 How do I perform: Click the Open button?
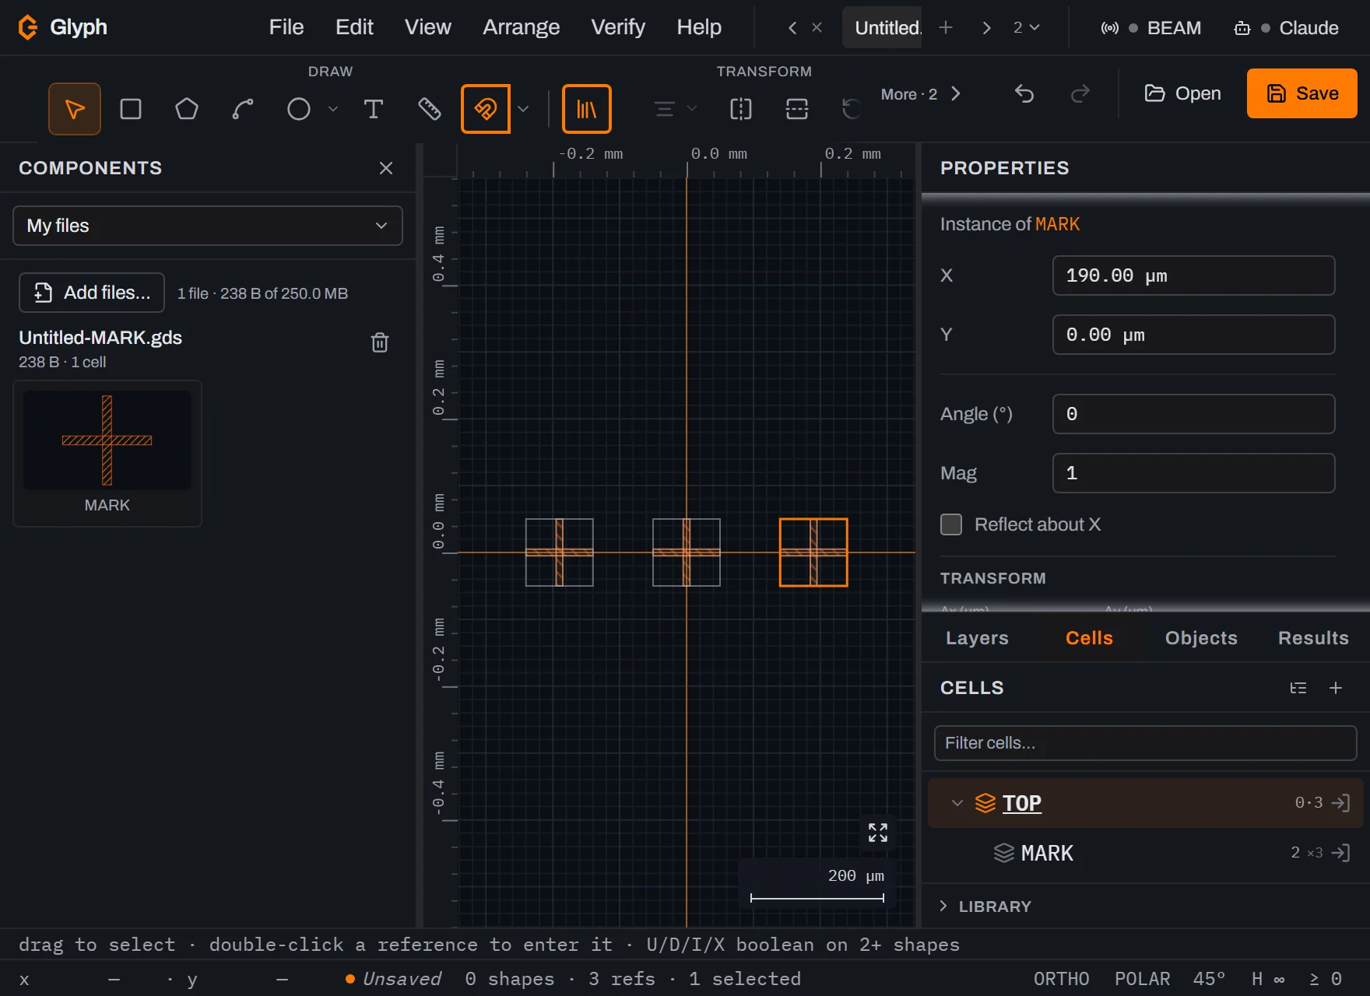coord(1182,93)
